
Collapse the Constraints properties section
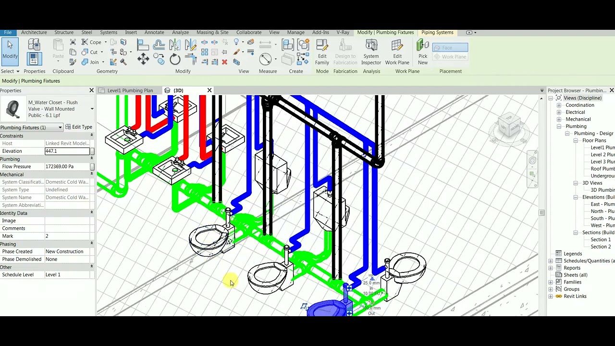(x=92, y=136)
